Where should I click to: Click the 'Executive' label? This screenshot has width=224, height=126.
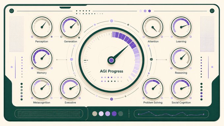click(70, 103)
